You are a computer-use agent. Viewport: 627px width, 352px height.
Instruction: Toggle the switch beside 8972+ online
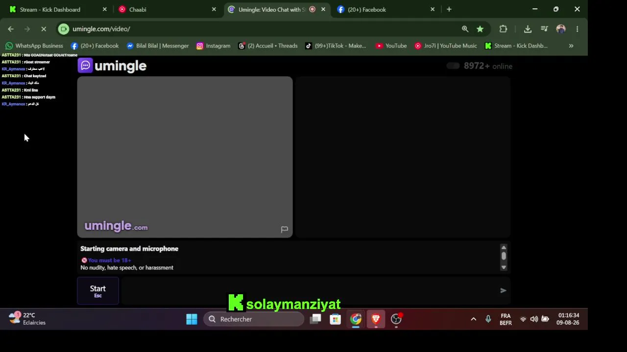[453, 66]
